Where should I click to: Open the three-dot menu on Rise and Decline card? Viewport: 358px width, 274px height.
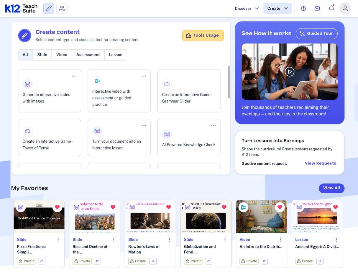pos(114,239)
